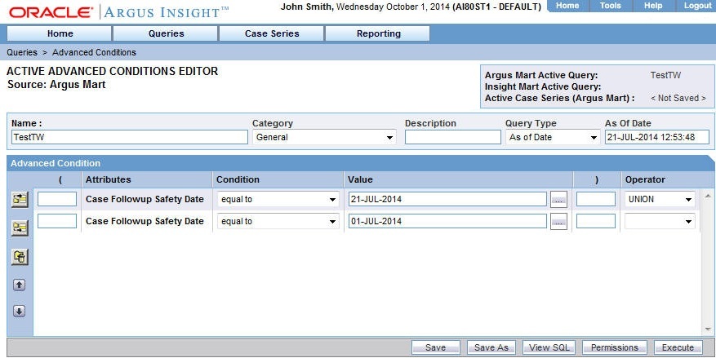
Task: Click the Execute button
Action: [x=678, y=347]
